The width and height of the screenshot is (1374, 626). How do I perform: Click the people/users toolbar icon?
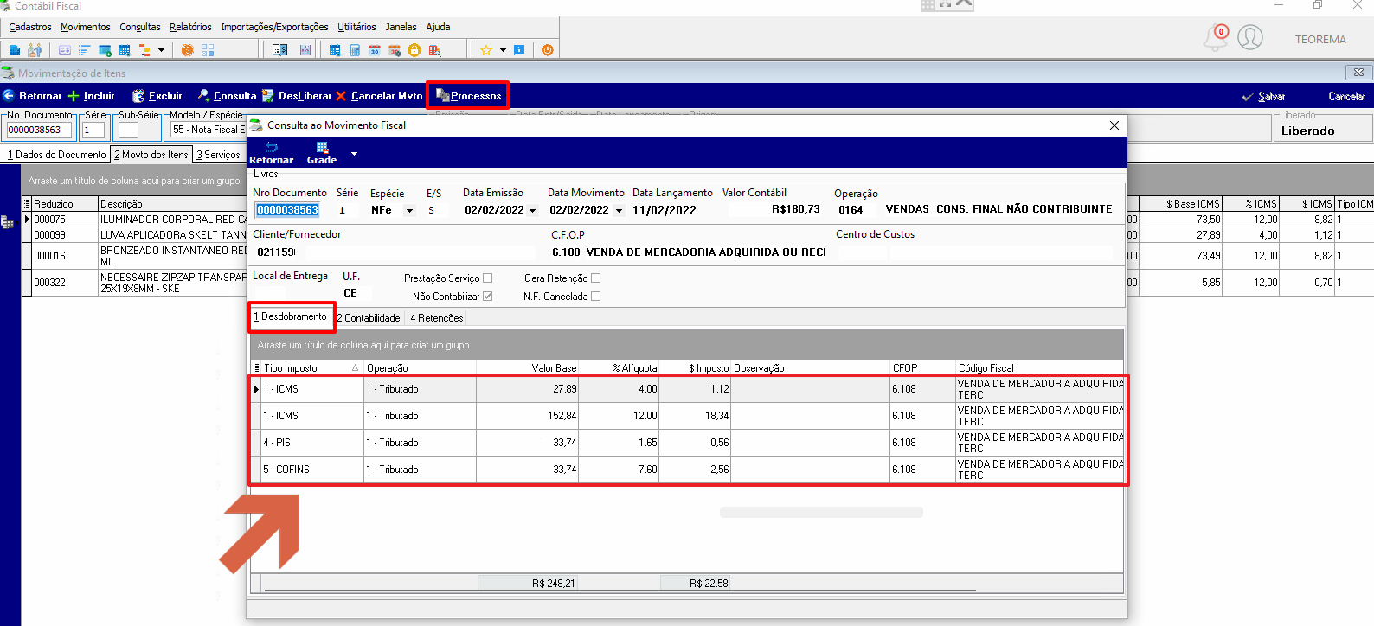click(x=35, y=50)
